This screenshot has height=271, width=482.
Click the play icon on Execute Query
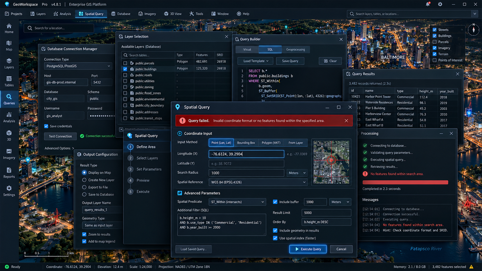(297, 249)
